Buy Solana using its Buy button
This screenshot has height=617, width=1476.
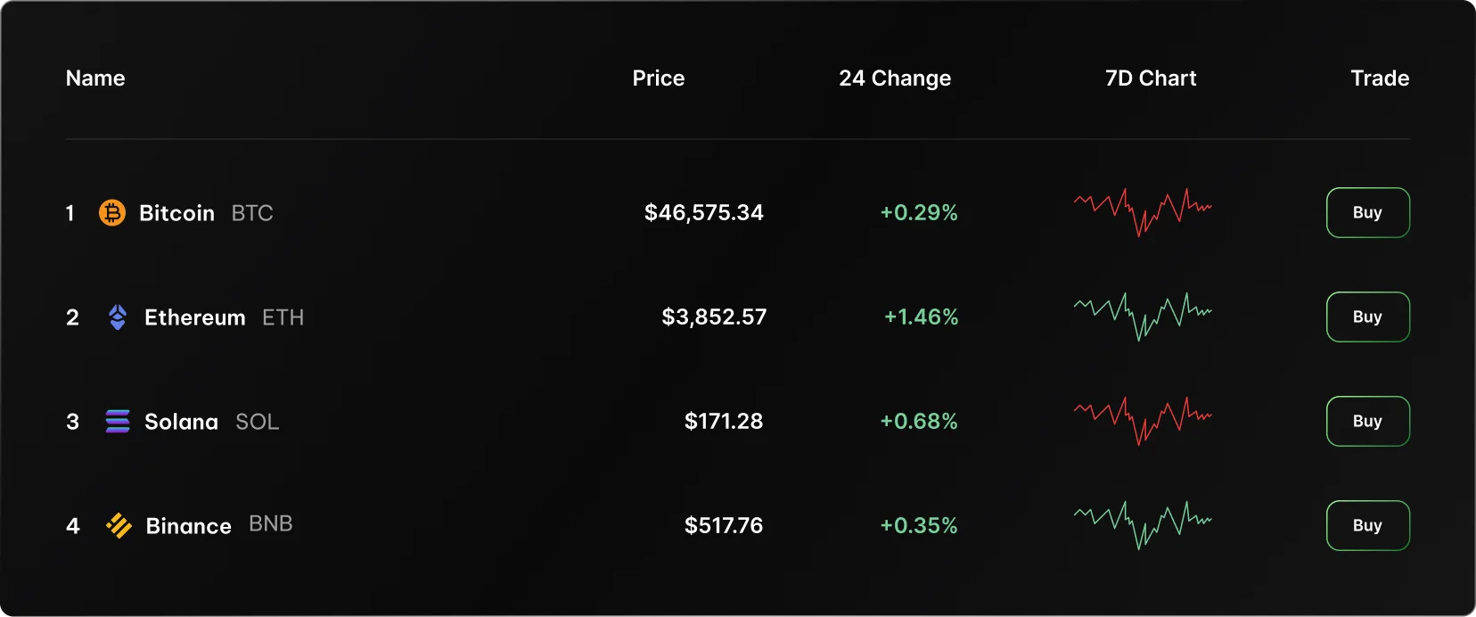coord(1368,421)
